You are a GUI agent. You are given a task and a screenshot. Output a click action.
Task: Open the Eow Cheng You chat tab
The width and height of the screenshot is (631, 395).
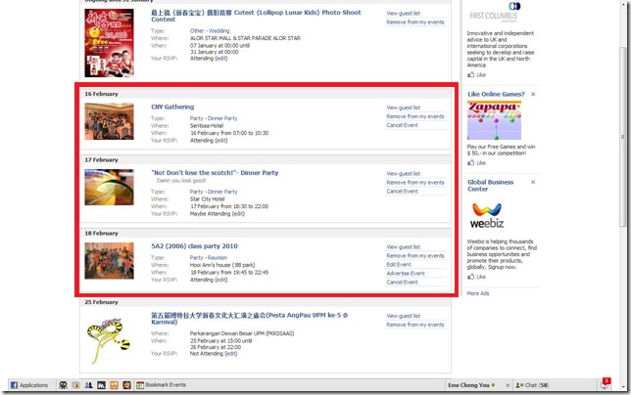click(471, 385)
